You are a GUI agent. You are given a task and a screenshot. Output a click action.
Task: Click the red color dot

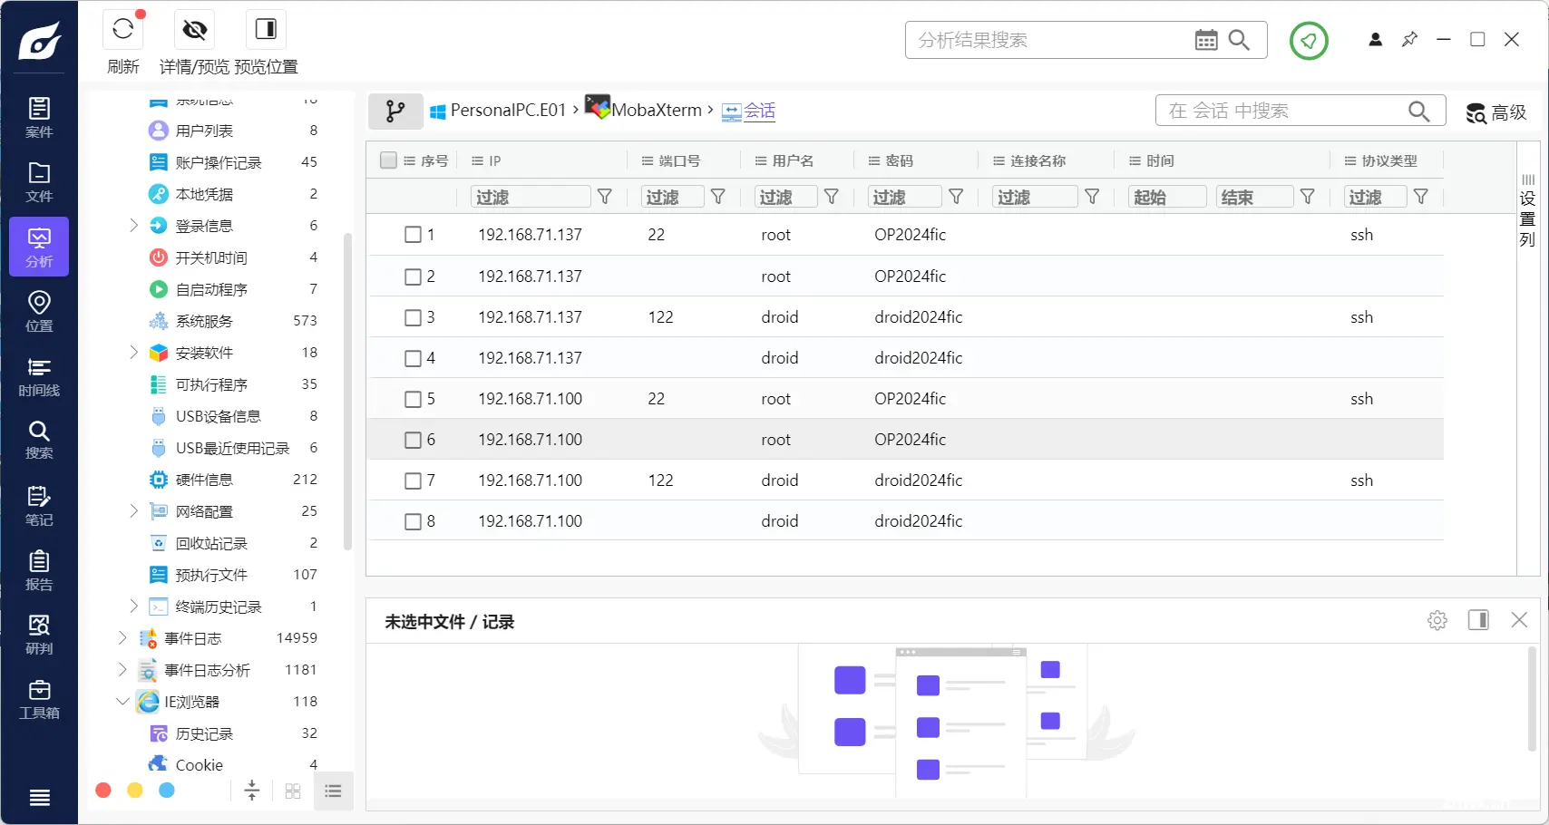point(103,791)
